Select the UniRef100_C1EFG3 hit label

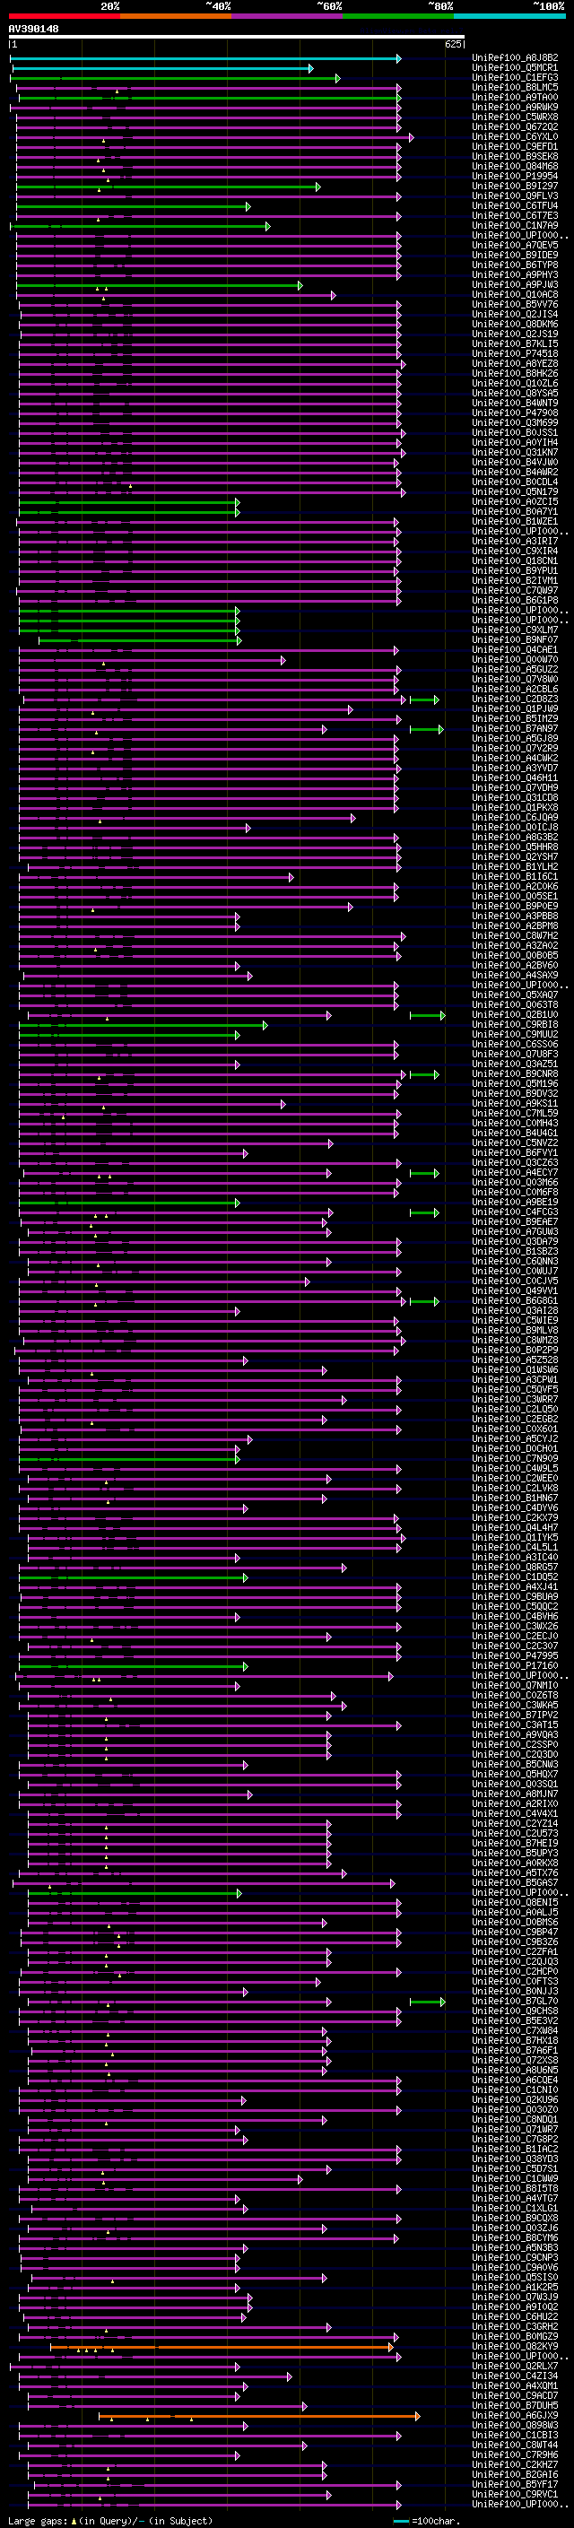(x=515, y=77)
